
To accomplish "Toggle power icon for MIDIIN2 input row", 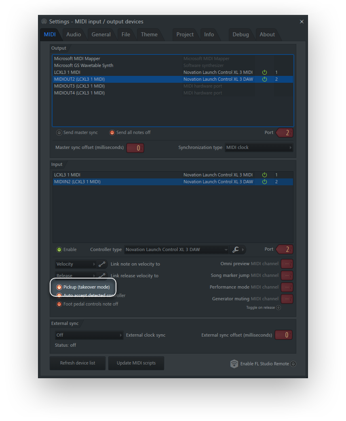I will coord(264,182).
